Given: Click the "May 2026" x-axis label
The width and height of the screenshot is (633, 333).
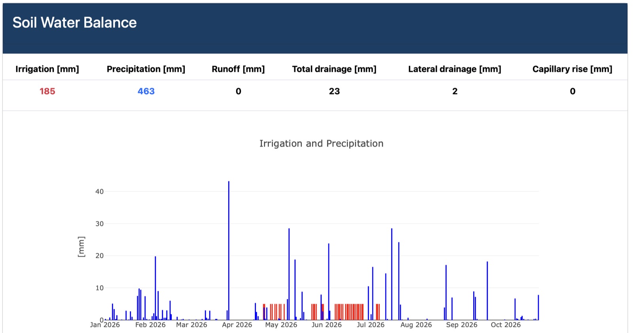Looking at the screenshot, I should [x=281, y=325].
